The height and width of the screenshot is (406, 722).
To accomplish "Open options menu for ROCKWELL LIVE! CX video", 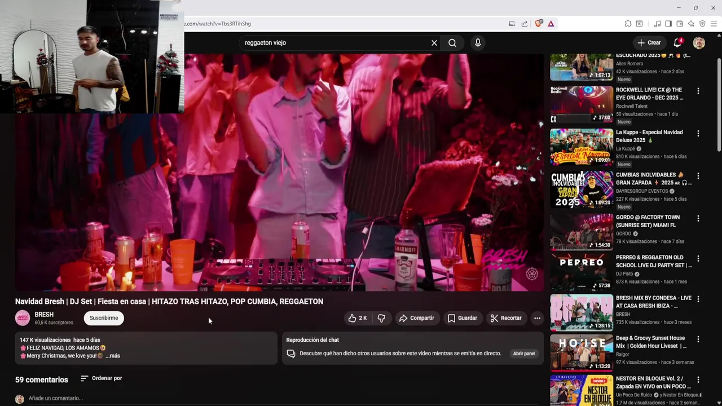I will coord(698,91).
